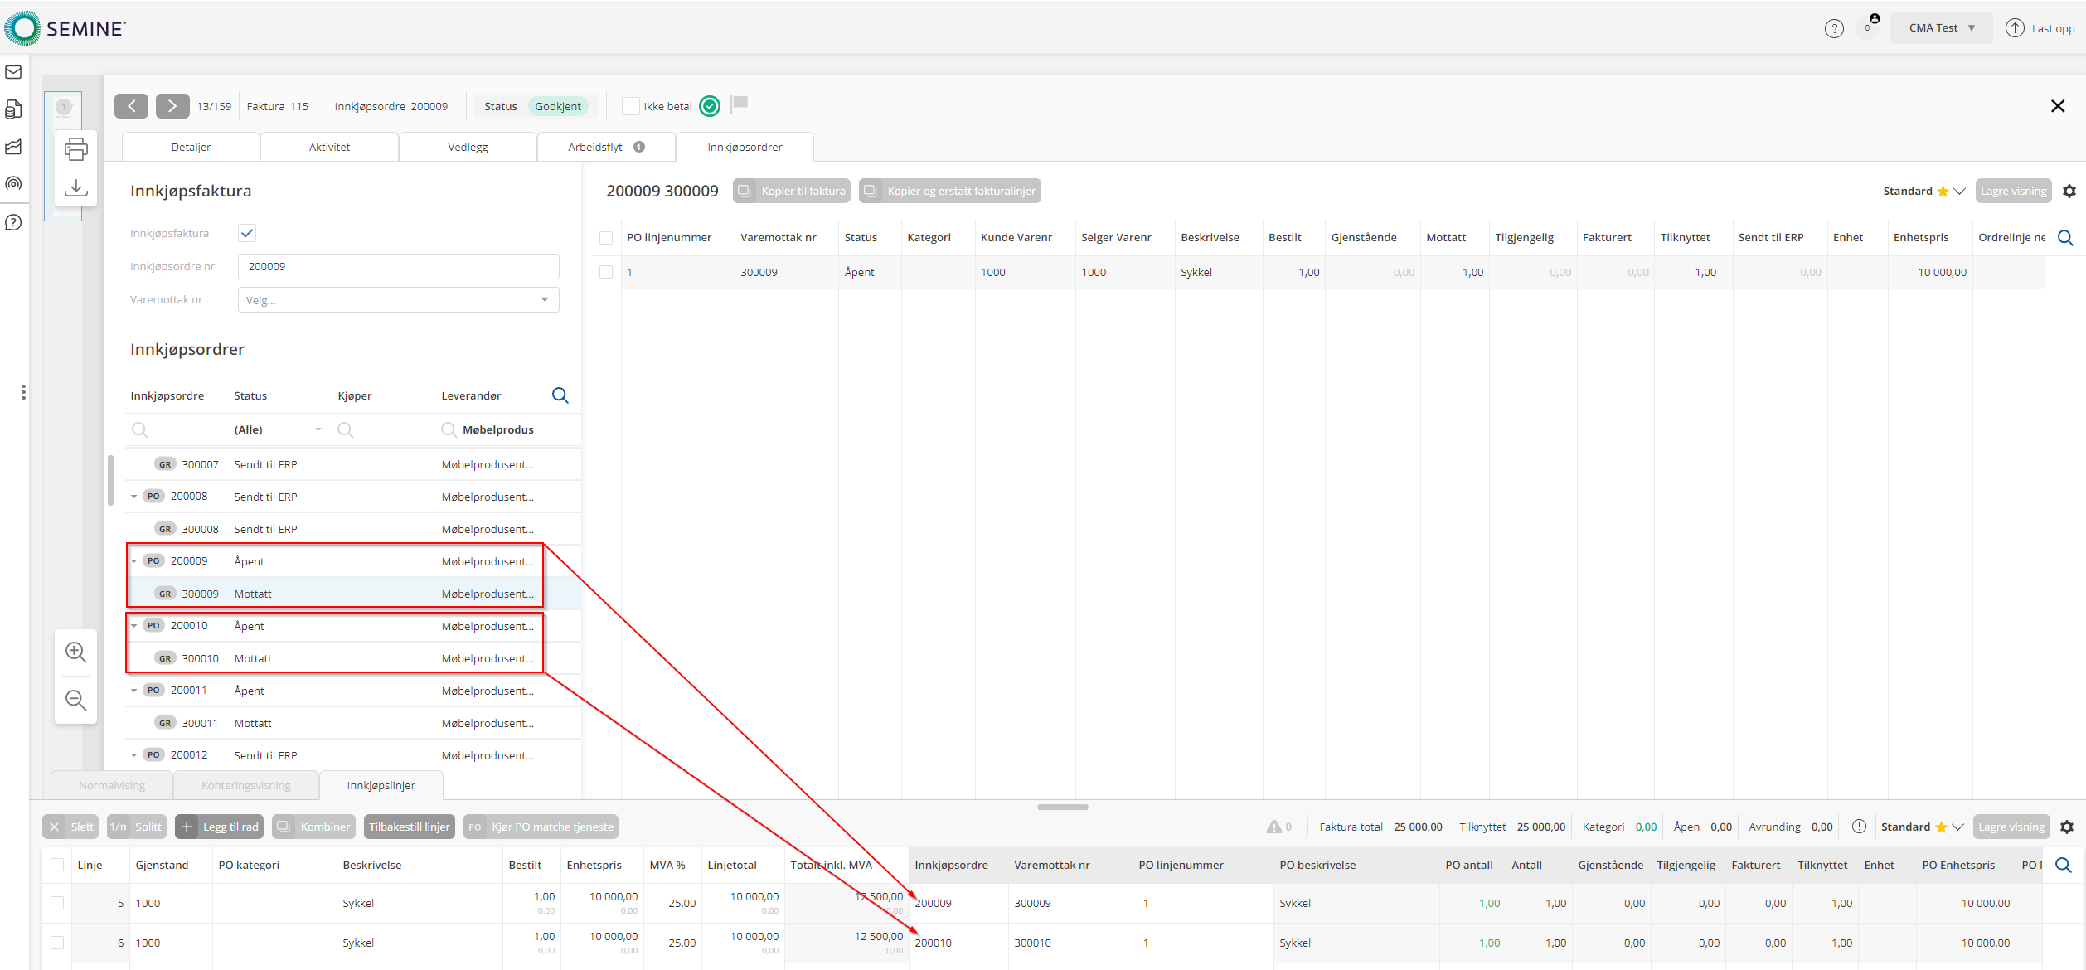Click the Kopier til faktura button
This screenshot has height=970, width=2086.
pos(792,192)
